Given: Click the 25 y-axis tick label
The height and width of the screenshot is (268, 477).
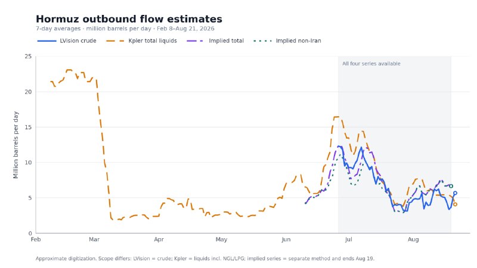Looking at the screenshot, I should click(x=28, y=57).
